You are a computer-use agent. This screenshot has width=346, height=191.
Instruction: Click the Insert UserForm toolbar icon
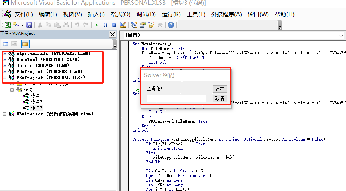coord(16,25)
